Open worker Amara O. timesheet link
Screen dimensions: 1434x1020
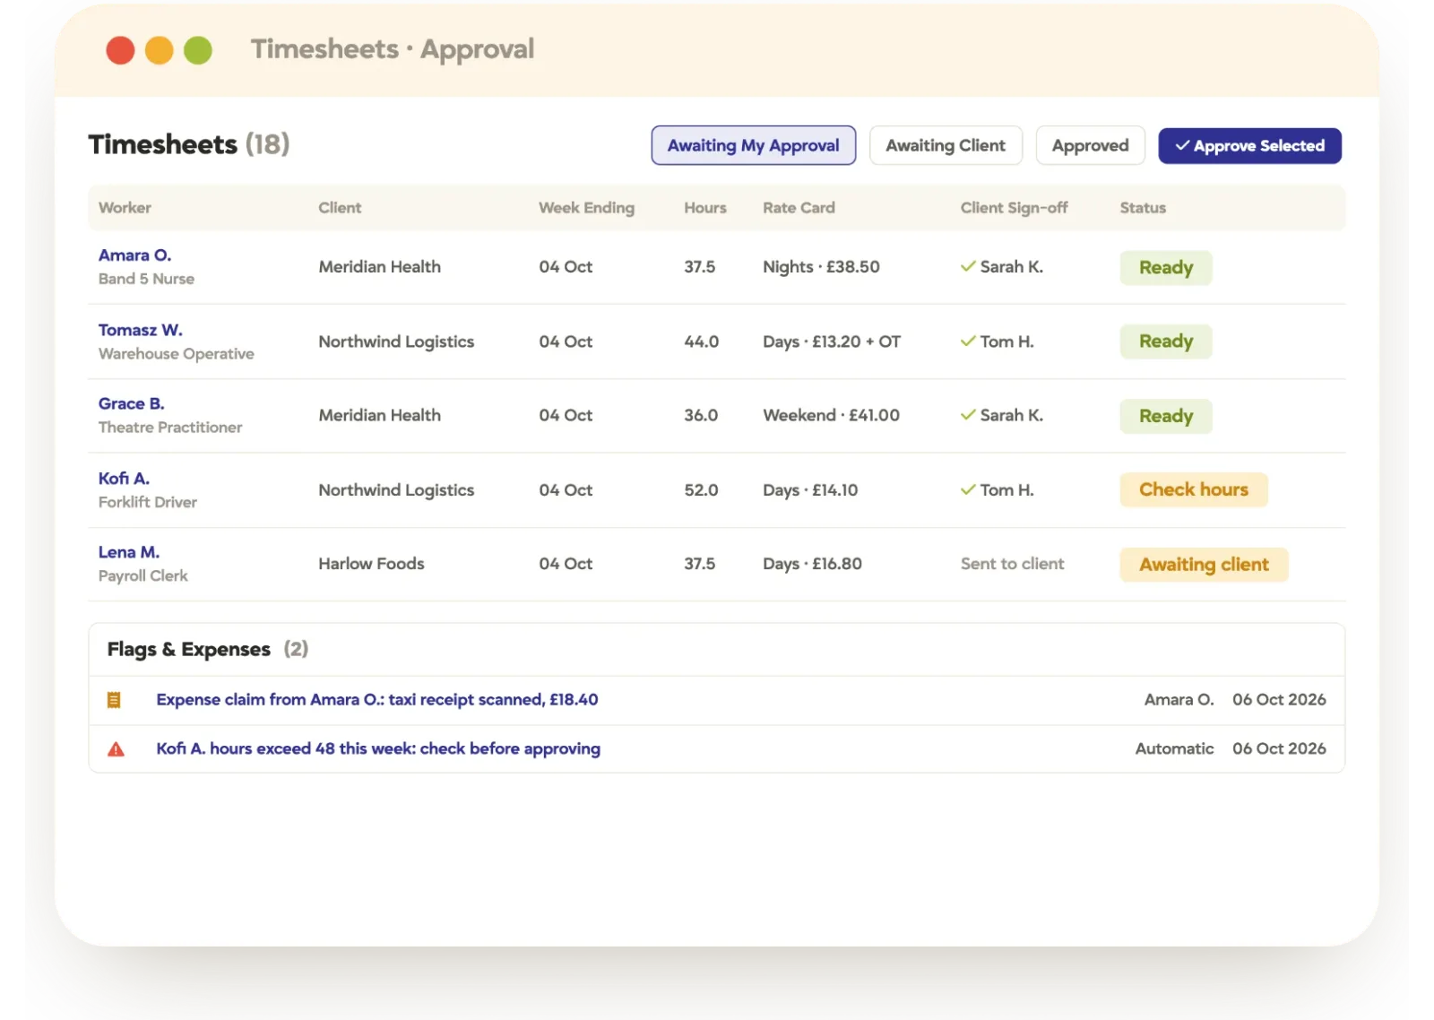(134, 255)
